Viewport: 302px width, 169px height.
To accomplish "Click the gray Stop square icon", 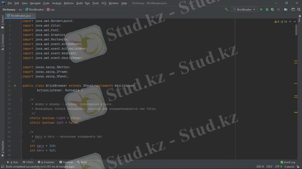I will coord(279,9).
